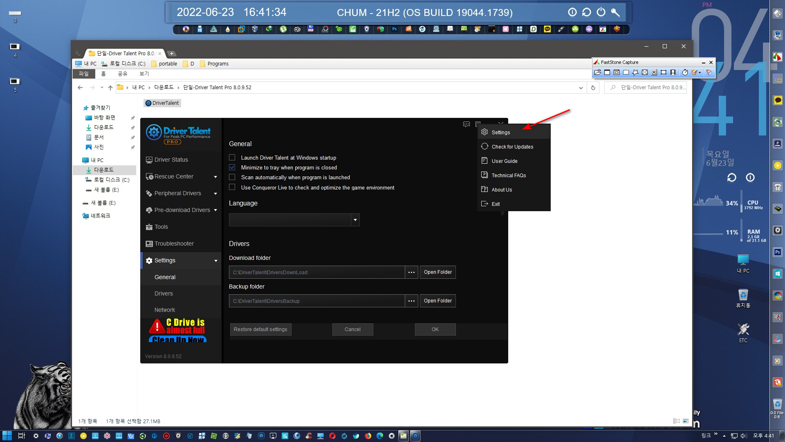
Task: Collapse the Settings sidebar section arrow
Action: click(216, 261)
